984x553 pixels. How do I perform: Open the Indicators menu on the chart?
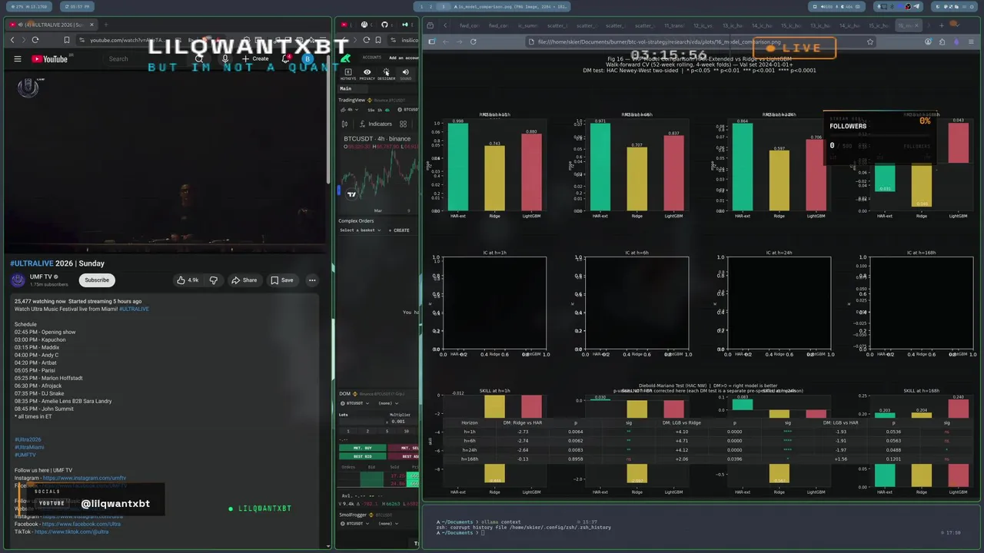click(375, 124)
